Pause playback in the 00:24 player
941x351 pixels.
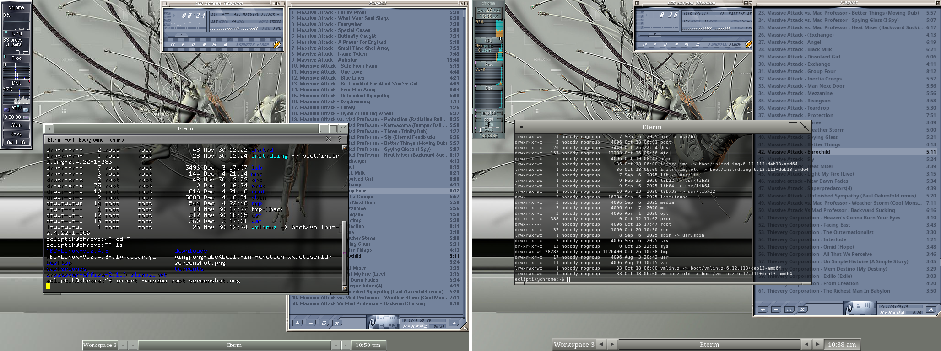[x=193, y=44]
